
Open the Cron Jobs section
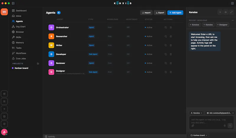coord(19,59)
